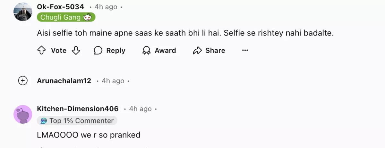Open Ok-Fox-5034's comment timestamp permalink
385x148 pixels.
pos(106,7)
